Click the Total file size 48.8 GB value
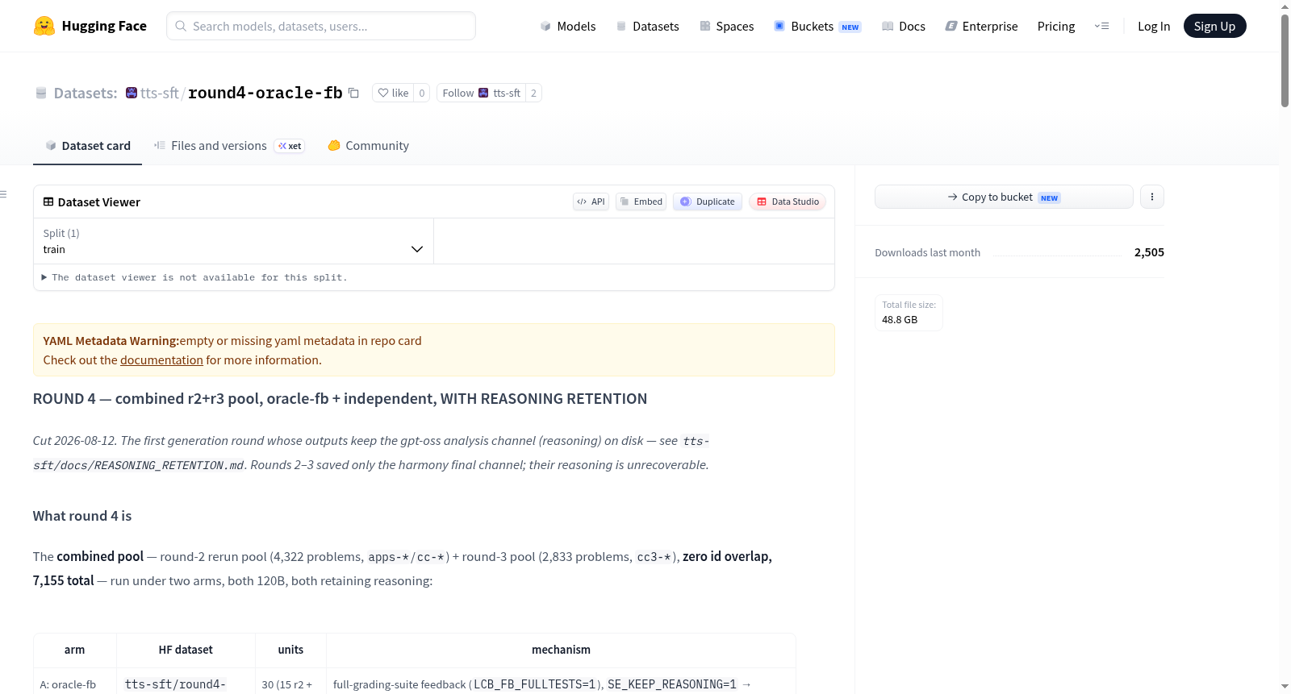This screenshot has height=694, width=1291. (x=900, y=320)
